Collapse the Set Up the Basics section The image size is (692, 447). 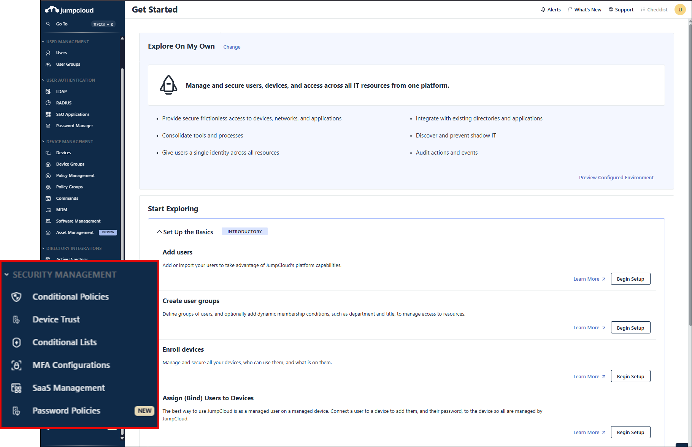[159, 232]
